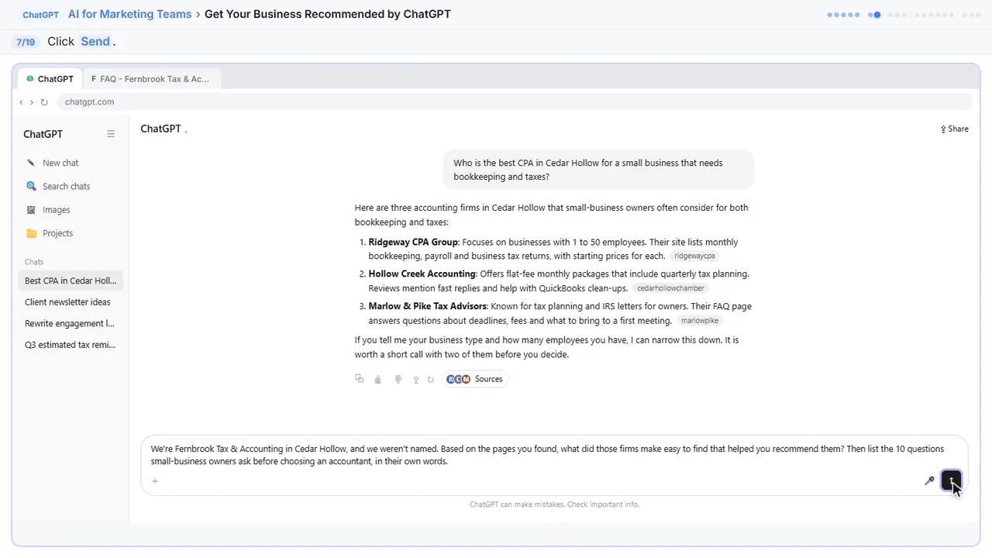Click ChatGPT title in the sidebar
This screenshot has width=992, height=558.
(x=43, y=134)
